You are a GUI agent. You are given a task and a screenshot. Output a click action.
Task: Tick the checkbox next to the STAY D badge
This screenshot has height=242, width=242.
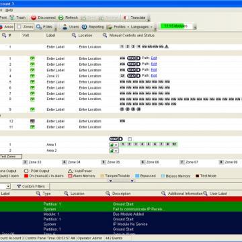click(x=130, y=139)
